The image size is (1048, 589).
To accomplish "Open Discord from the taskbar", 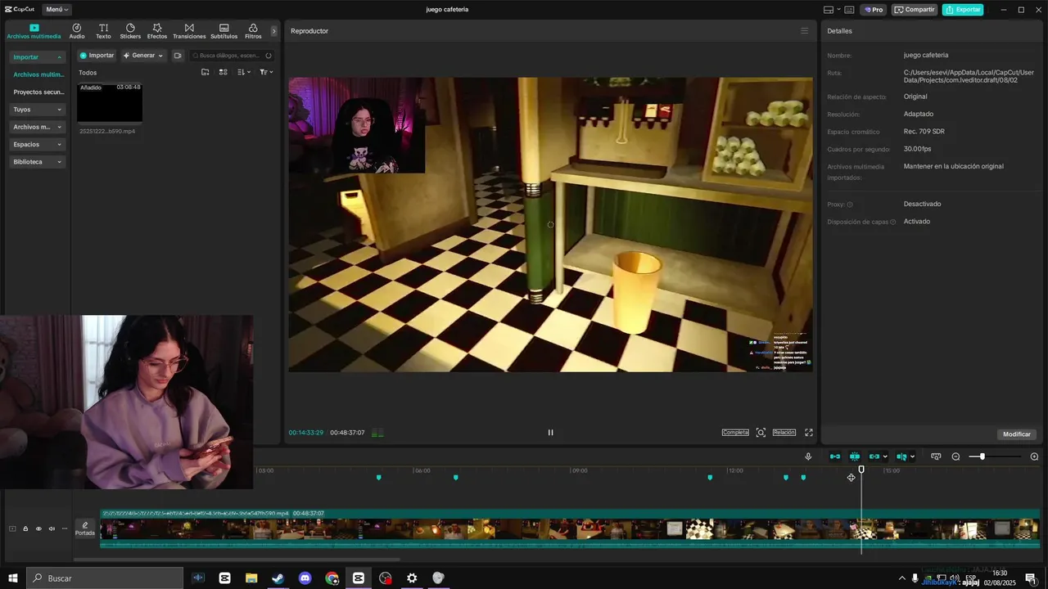I will pos(305,578).
